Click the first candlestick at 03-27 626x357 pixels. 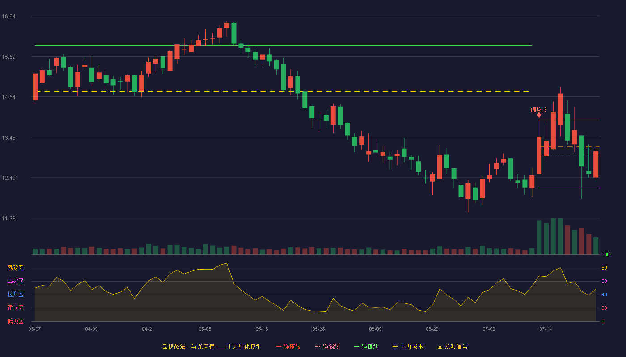tap(35, 87)
